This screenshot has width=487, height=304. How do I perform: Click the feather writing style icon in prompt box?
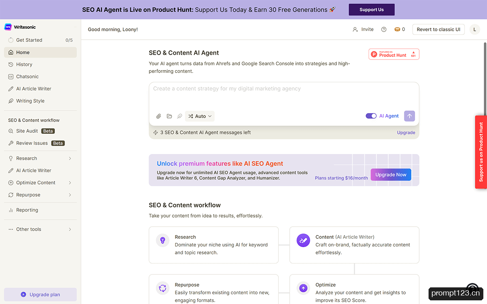tap(179, 116)
